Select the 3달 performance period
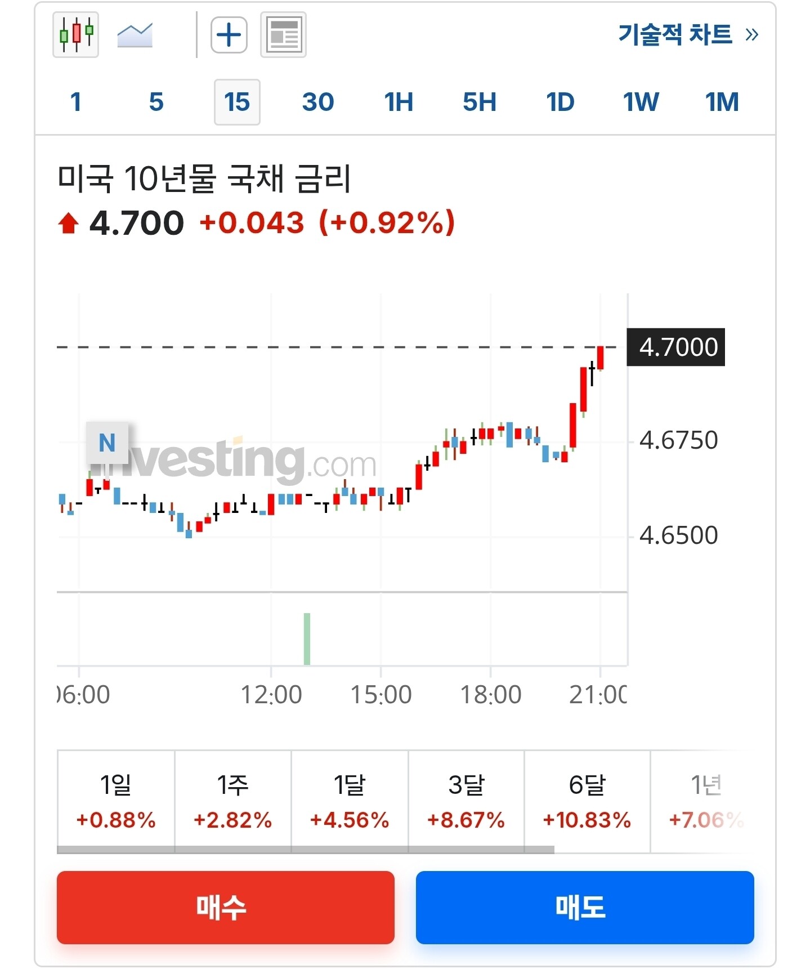This screenshot has height=969, width=810. click(x=466, y=801)
